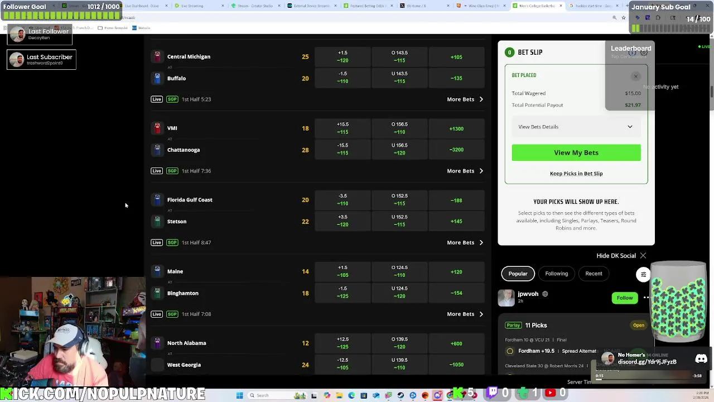714x402 pixels.
Task: Select Florida Gulf Coast -188 moneyline
Action: coord(456,200)
